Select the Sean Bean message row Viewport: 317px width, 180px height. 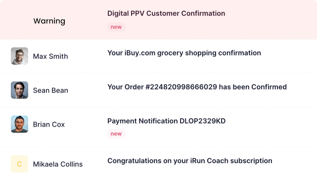tap(158, 90)
